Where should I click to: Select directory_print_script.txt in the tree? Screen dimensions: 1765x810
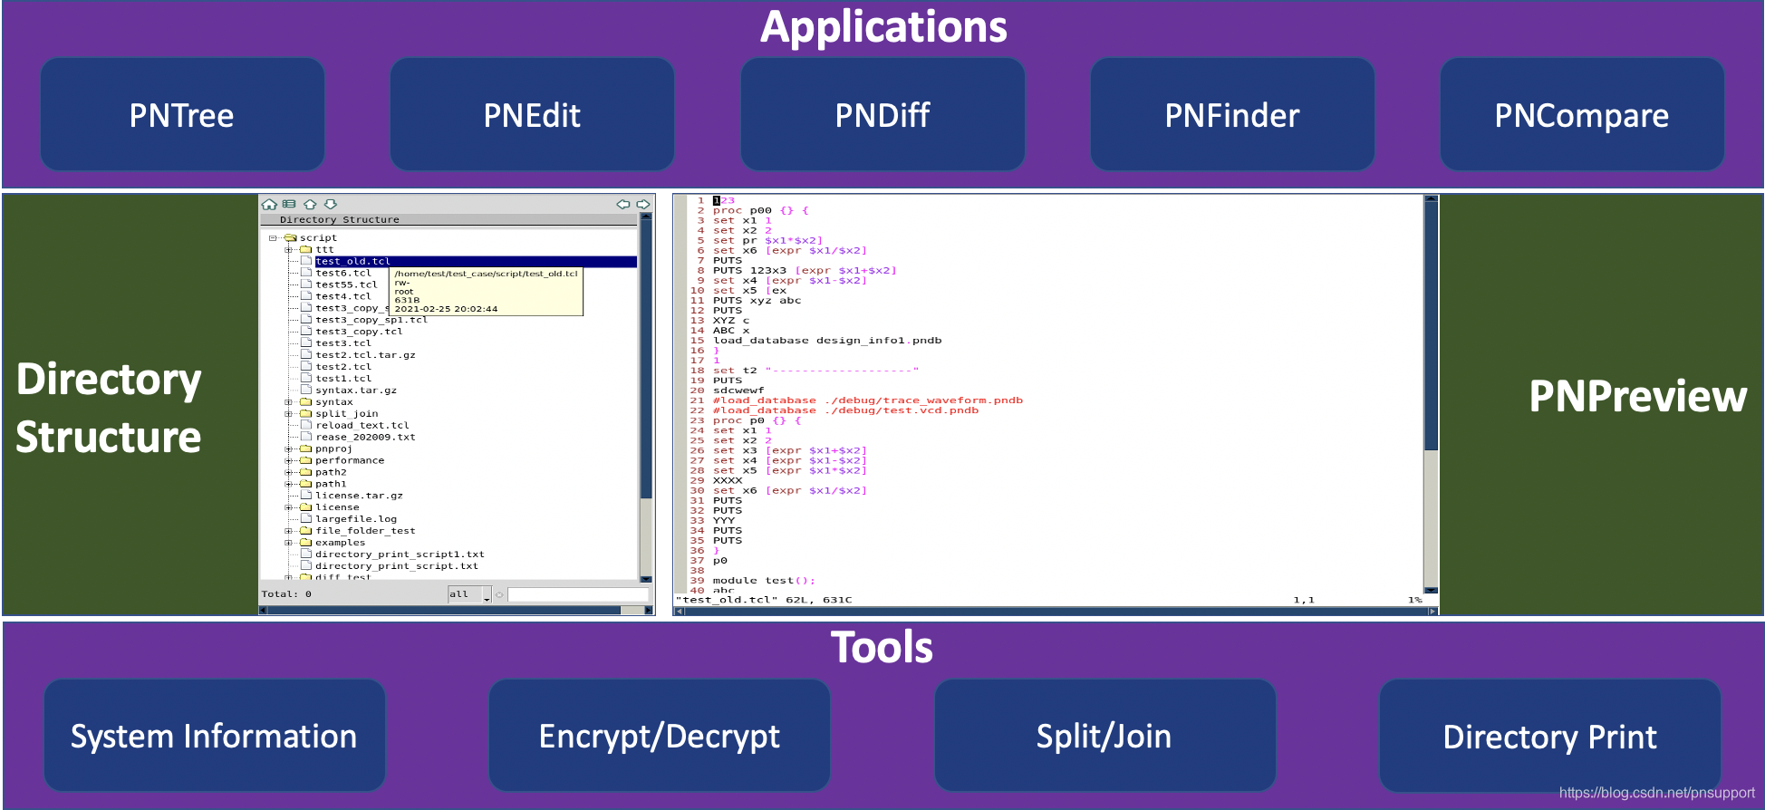pyautogui.click(x=396, y=566)
